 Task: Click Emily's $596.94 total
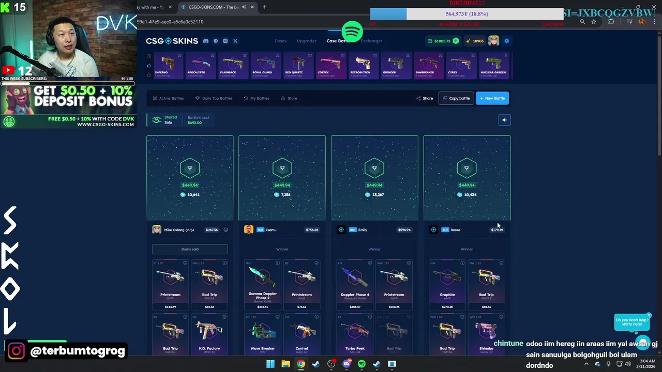[404, 230]
